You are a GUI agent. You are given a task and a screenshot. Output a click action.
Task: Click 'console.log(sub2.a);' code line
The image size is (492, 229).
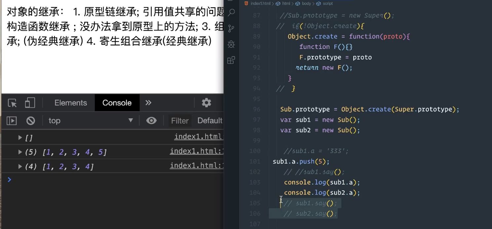[322, 193]
